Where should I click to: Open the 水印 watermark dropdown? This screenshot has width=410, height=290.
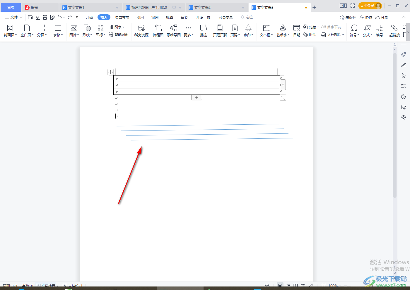[248, 31]
